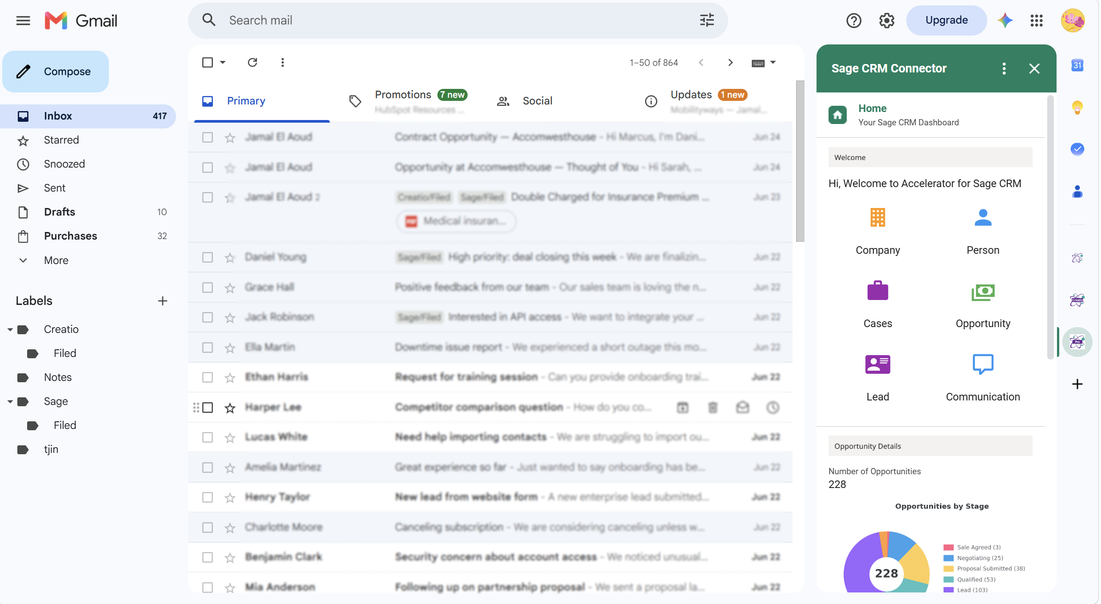Select the Harper Lee email checkbox
Viewport: 1101px width, 604px height.
pyautogui.click(x=207, y=408)
